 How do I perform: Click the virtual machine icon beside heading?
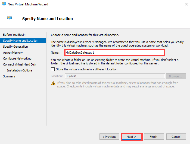click(x=10, y=18)
